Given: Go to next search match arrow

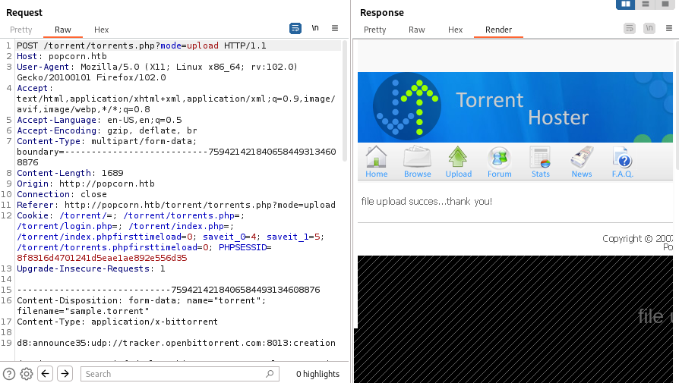Looking at the screenshot, I should 65,374.
